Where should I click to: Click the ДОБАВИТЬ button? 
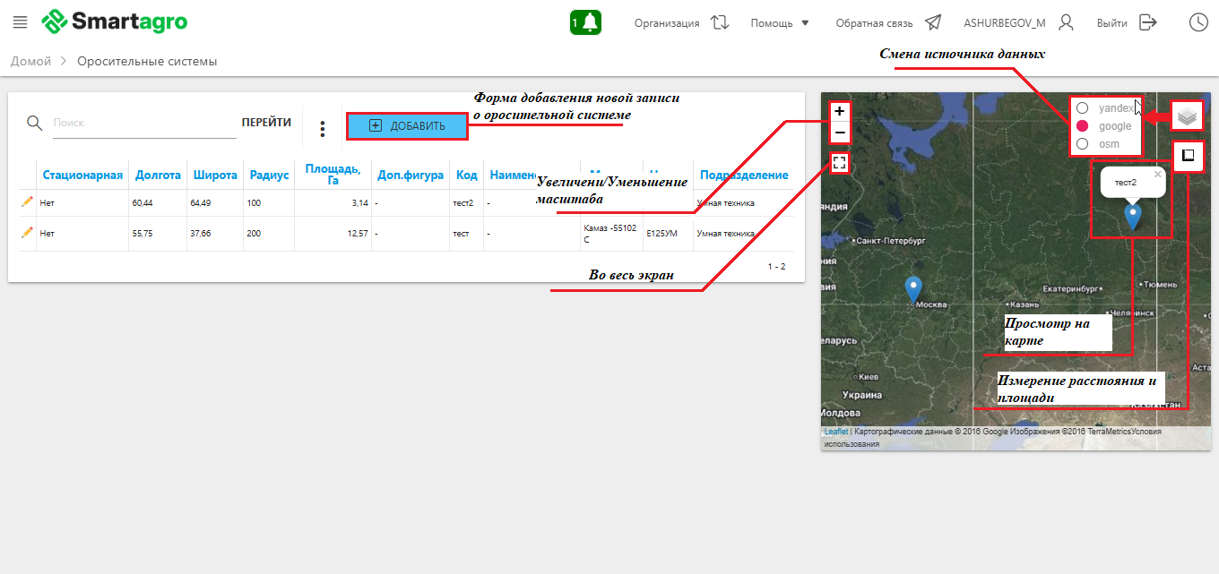point(408,126)
